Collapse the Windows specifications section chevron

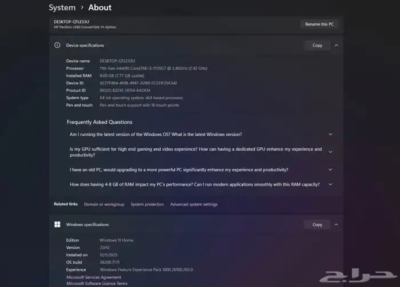click(336, 224)
